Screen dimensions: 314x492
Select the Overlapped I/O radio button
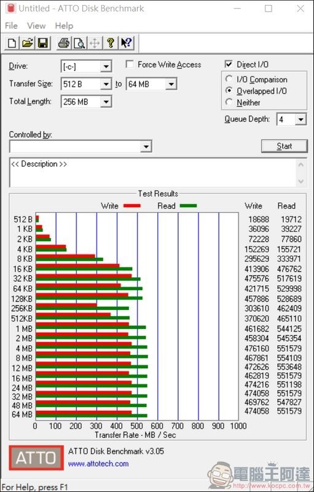pos(229,91)
